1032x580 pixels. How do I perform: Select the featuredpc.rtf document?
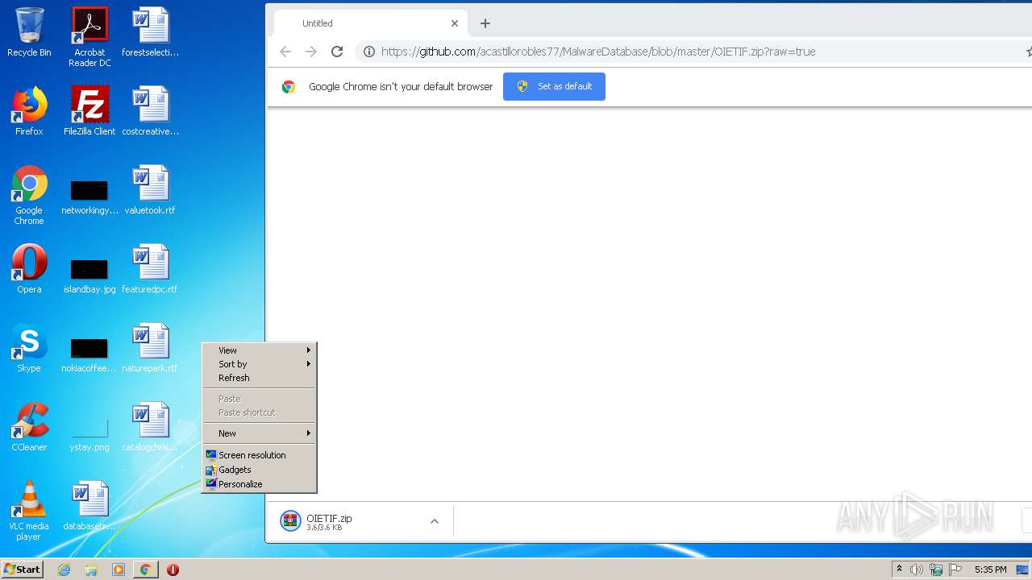pos(150,269)
